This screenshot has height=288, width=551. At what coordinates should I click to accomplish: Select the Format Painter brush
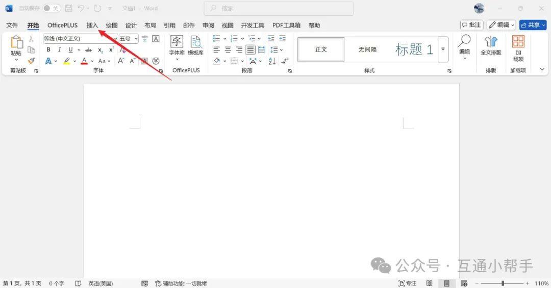pos(31,61)
